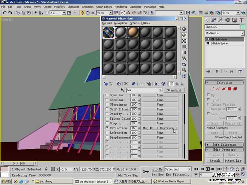Enable the Refraction map checkbox

point(107,132)
